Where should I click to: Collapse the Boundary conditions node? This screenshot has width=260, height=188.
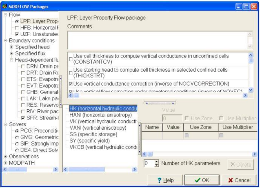click(6, 41)
